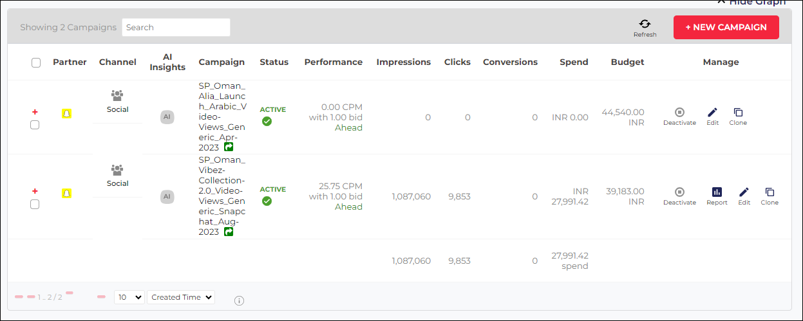Expand Alia campaign row with red plus
Screen dimensions: 803x321
(x=35, y=112)
